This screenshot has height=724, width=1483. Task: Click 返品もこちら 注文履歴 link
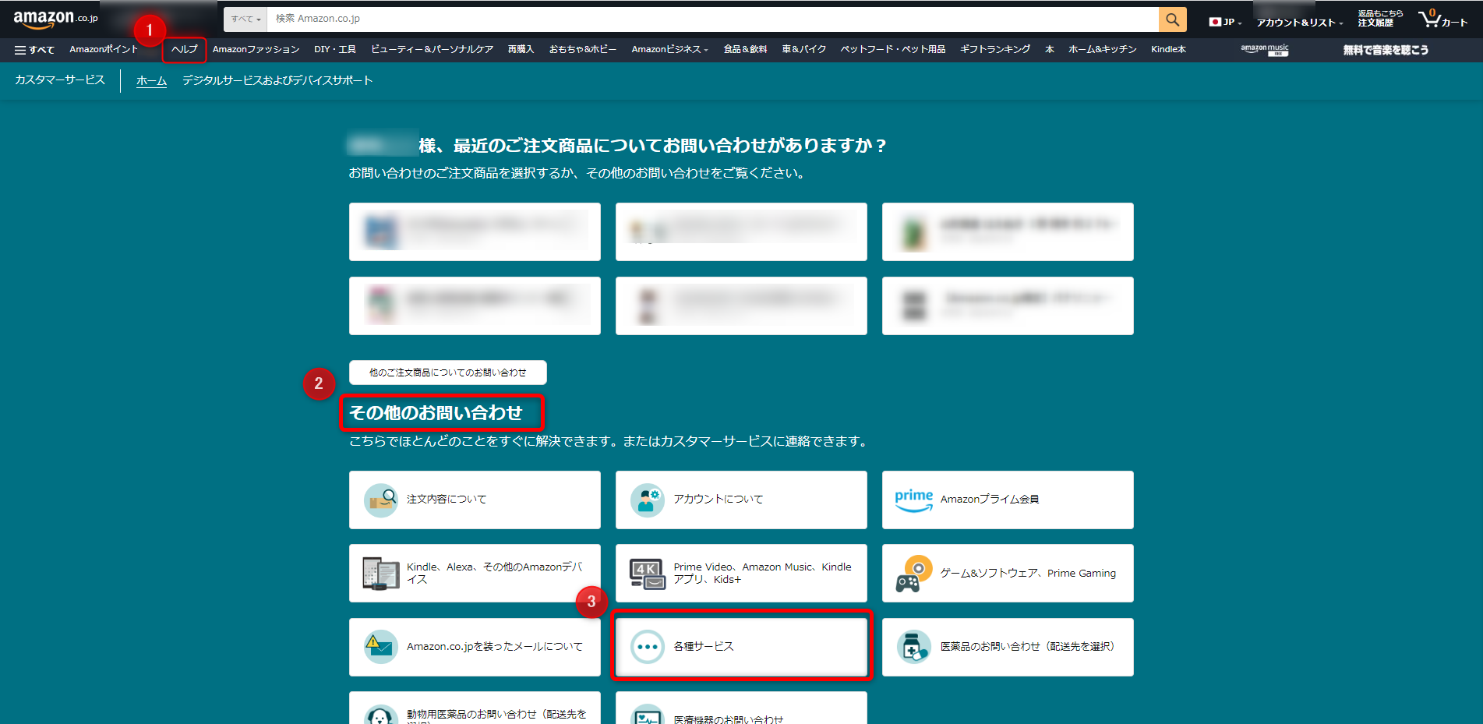point(1380,19)
